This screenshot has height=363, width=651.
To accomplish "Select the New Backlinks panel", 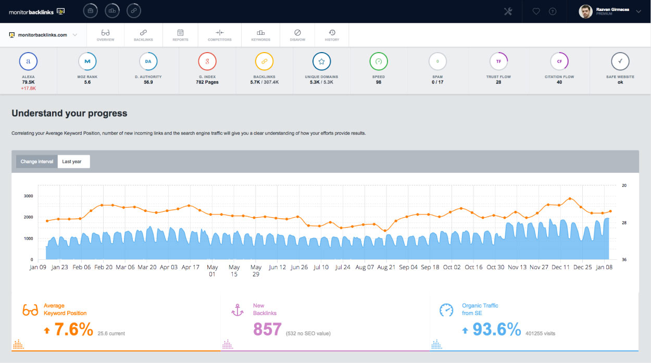I will (x=325, y=321).
